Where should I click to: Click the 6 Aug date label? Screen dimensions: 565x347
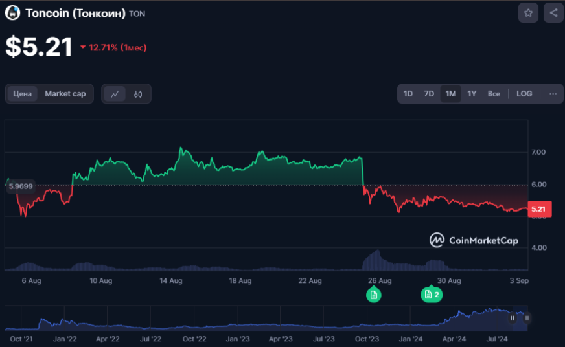(x=31, y=281)
